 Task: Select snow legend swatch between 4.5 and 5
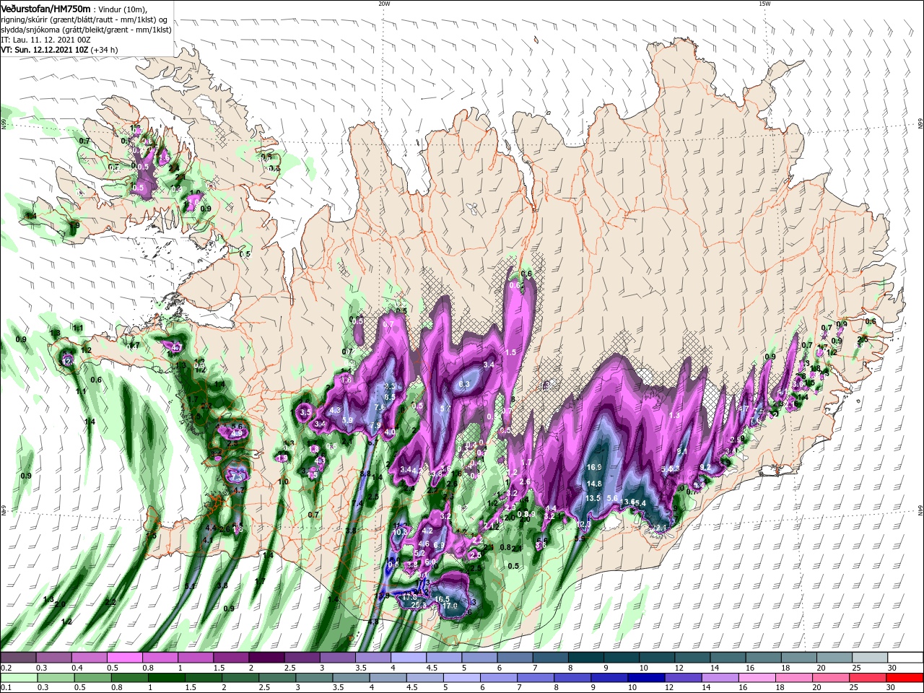444,658
